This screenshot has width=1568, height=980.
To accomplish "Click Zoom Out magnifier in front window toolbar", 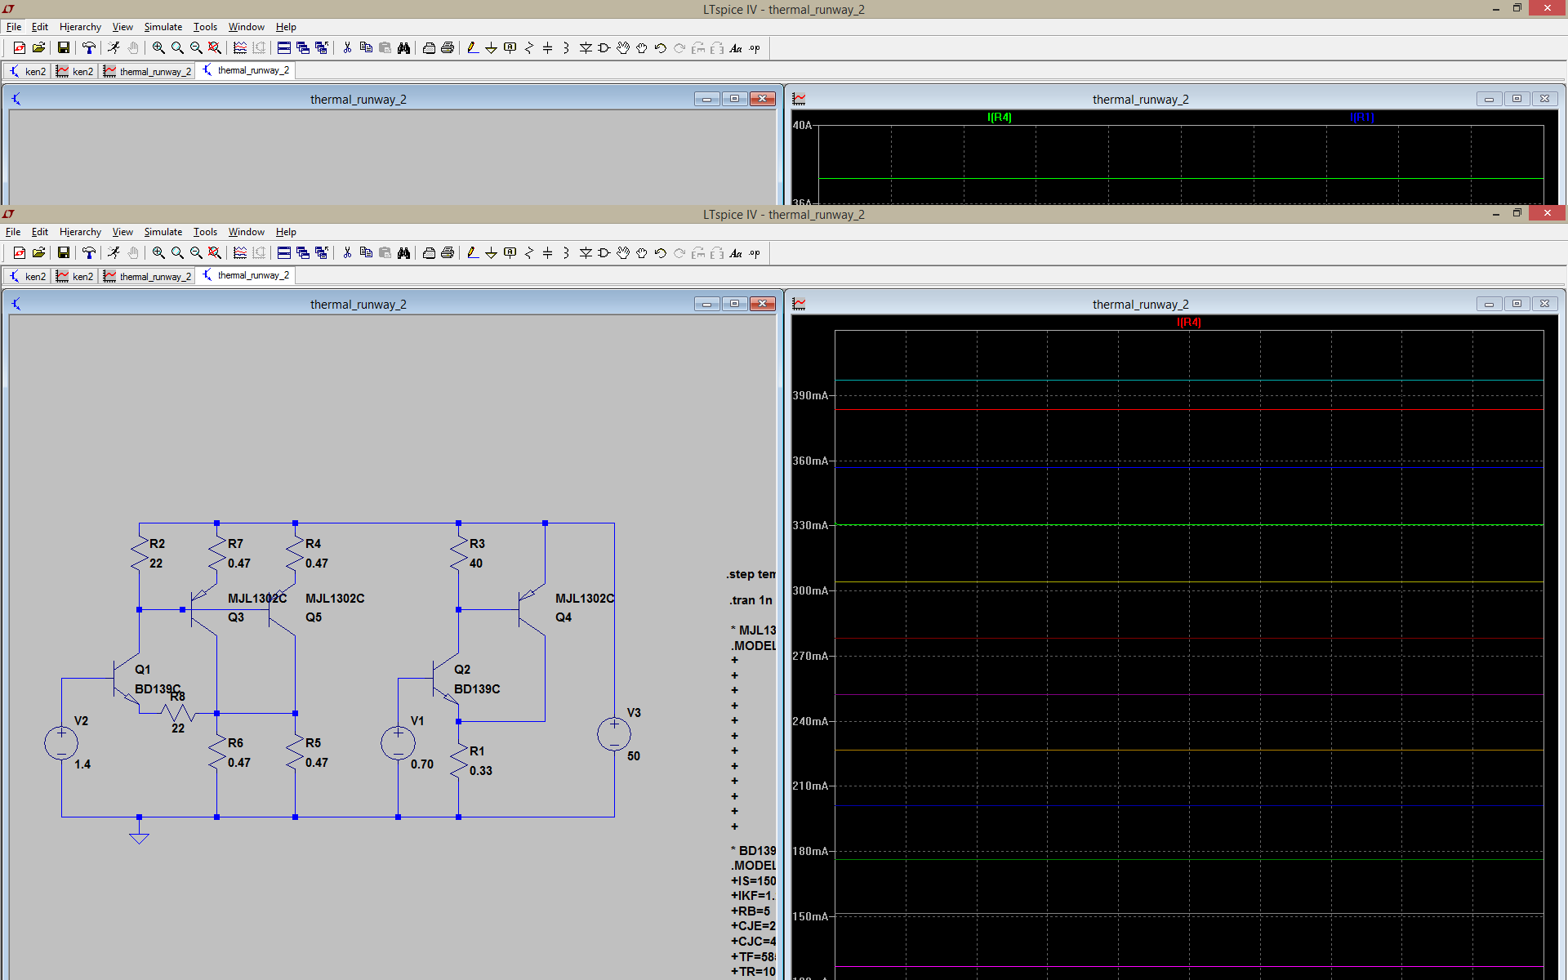I will tap(196, 253).
